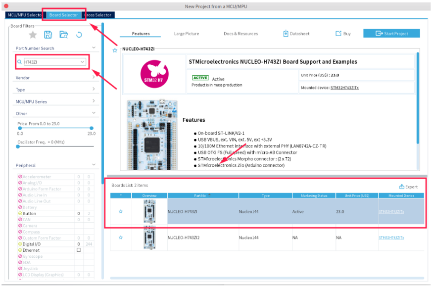Click the Start Project button
433x287 pixels.
(391, 34)
